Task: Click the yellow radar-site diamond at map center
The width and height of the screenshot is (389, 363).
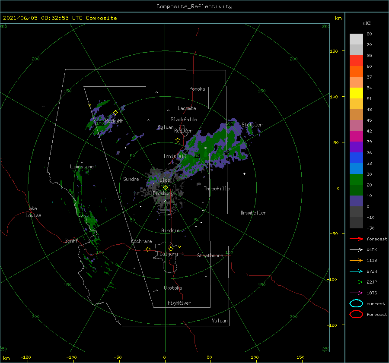Action: [165, 188]
